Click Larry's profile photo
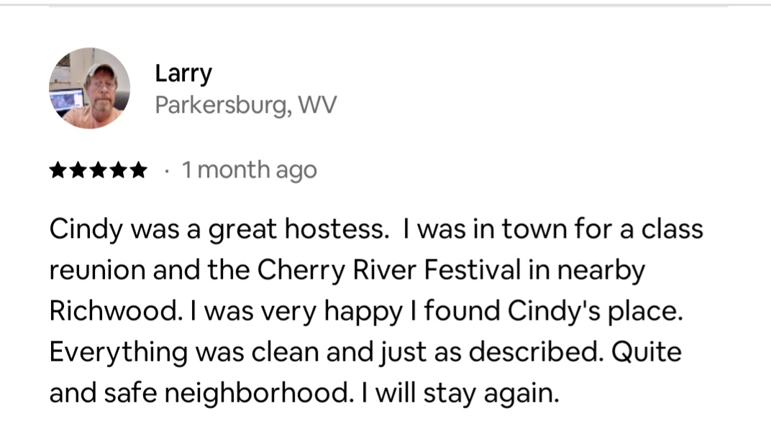771x444 pixels. 89,88
